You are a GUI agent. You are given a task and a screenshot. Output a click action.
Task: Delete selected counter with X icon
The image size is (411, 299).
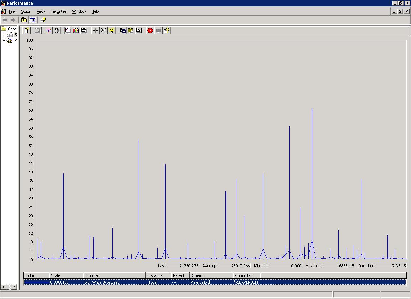pyautogui.click(x=103, y=31)
